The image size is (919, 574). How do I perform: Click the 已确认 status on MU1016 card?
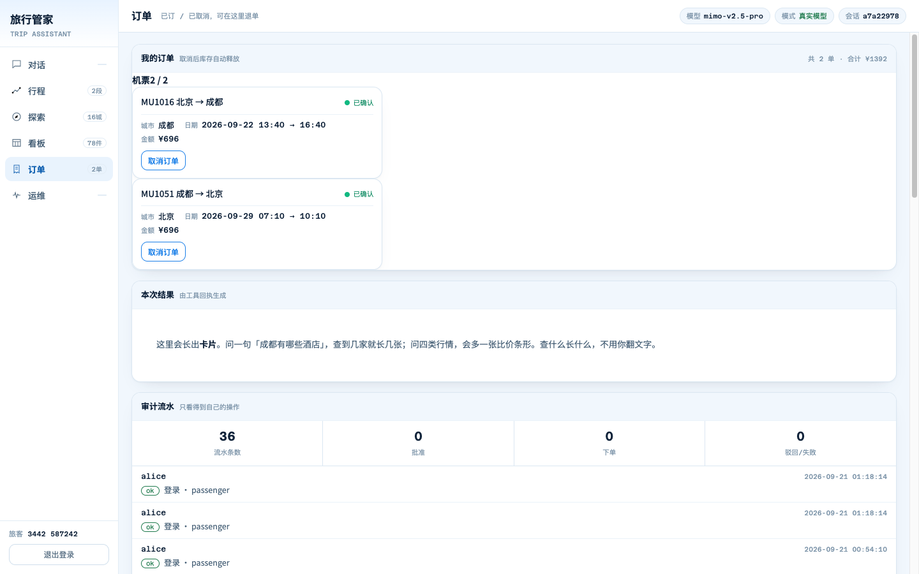tap(359, 103)
